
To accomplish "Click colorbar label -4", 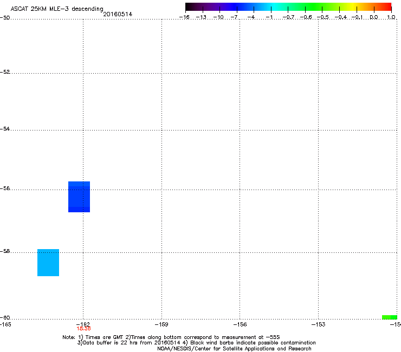I will 251,17.
